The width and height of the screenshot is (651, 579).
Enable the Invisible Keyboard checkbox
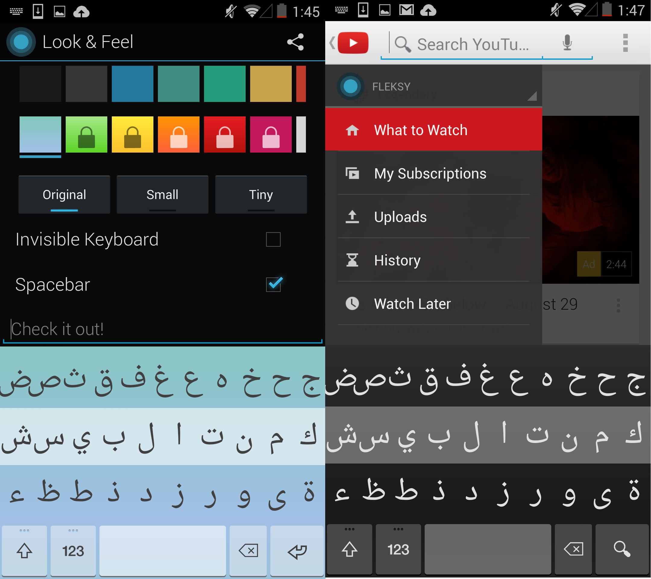273,239
